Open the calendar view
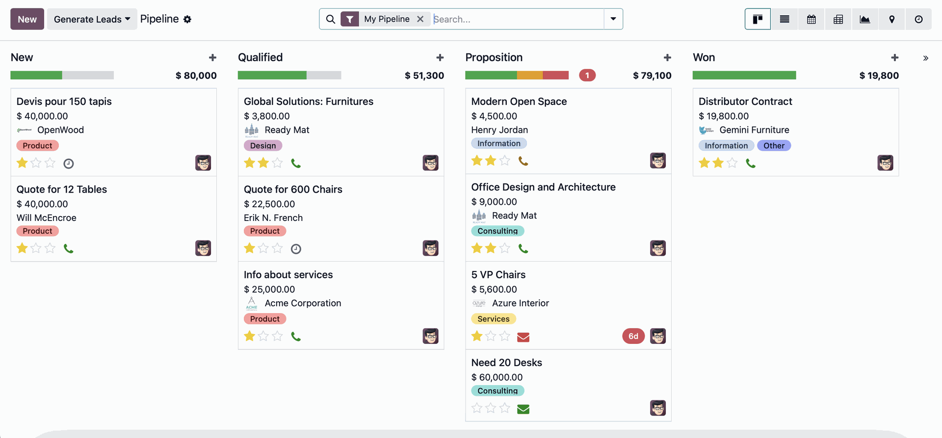This screenshot has width=942, height=438. click(811, 19)
